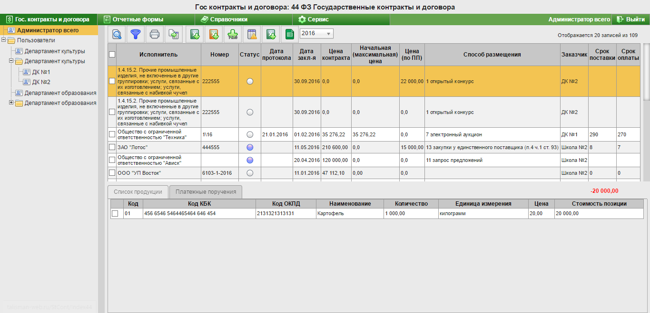The height and width of the screenshot is (313, 650).
Task: Click the number cell "6103-1-2016"
Action: (x=219, y=173)
